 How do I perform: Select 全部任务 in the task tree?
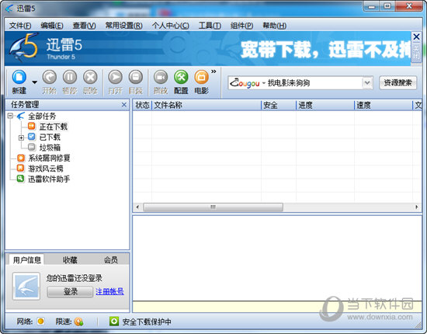click(x=42, y=117)
